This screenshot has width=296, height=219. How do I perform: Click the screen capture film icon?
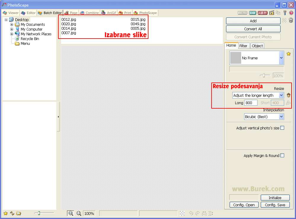(272, 13)
